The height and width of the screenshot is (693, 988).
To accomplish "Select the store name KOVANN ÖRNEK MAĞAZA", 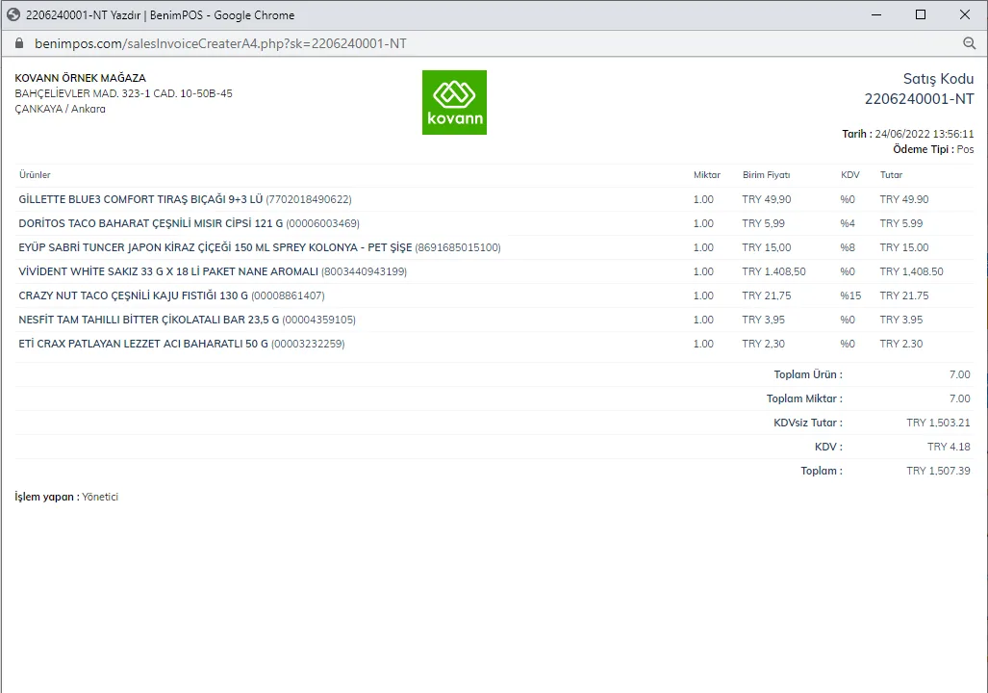I will point(81,78).
